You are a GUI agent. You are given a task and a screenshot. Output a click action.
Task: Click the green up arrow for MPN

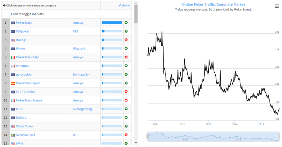click(126, 109)
